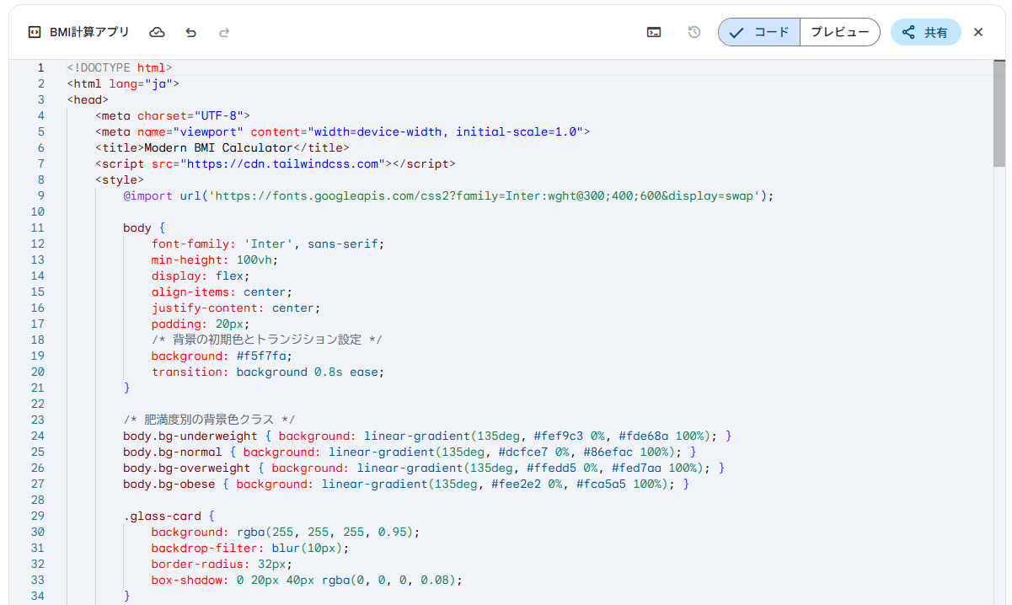
Task: Open version history clock icon
Action: point(694,32)
